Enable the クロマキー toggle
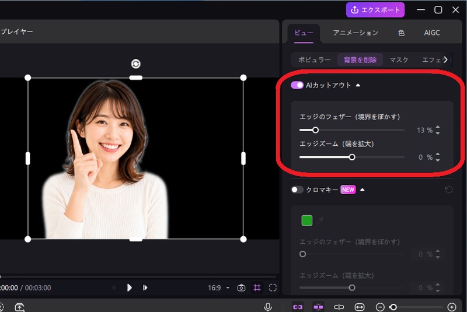The width and height of the screenshot is (467, 312). click(297, 190)
